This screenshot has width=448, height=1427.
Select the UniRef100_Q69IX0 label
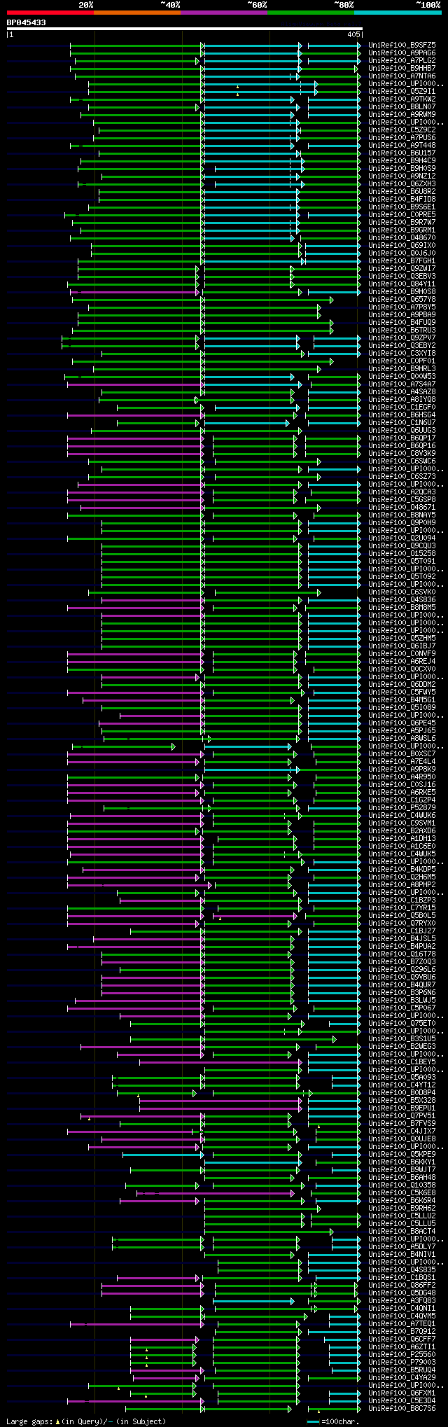tap(402, 245)
